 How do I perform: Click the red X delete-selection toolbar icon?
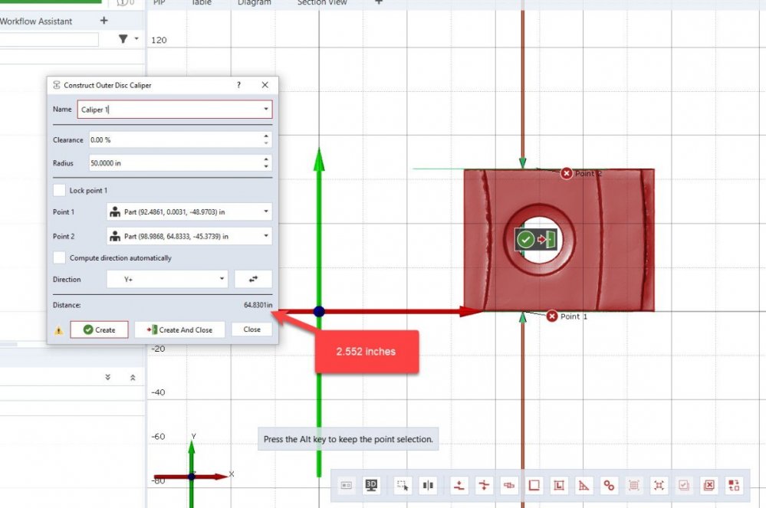[x=709, y=485]
